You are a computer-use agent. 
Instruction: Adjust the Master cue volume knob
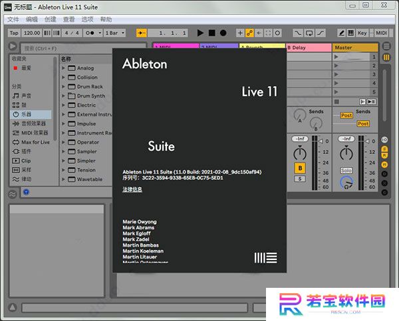[346, 183]
